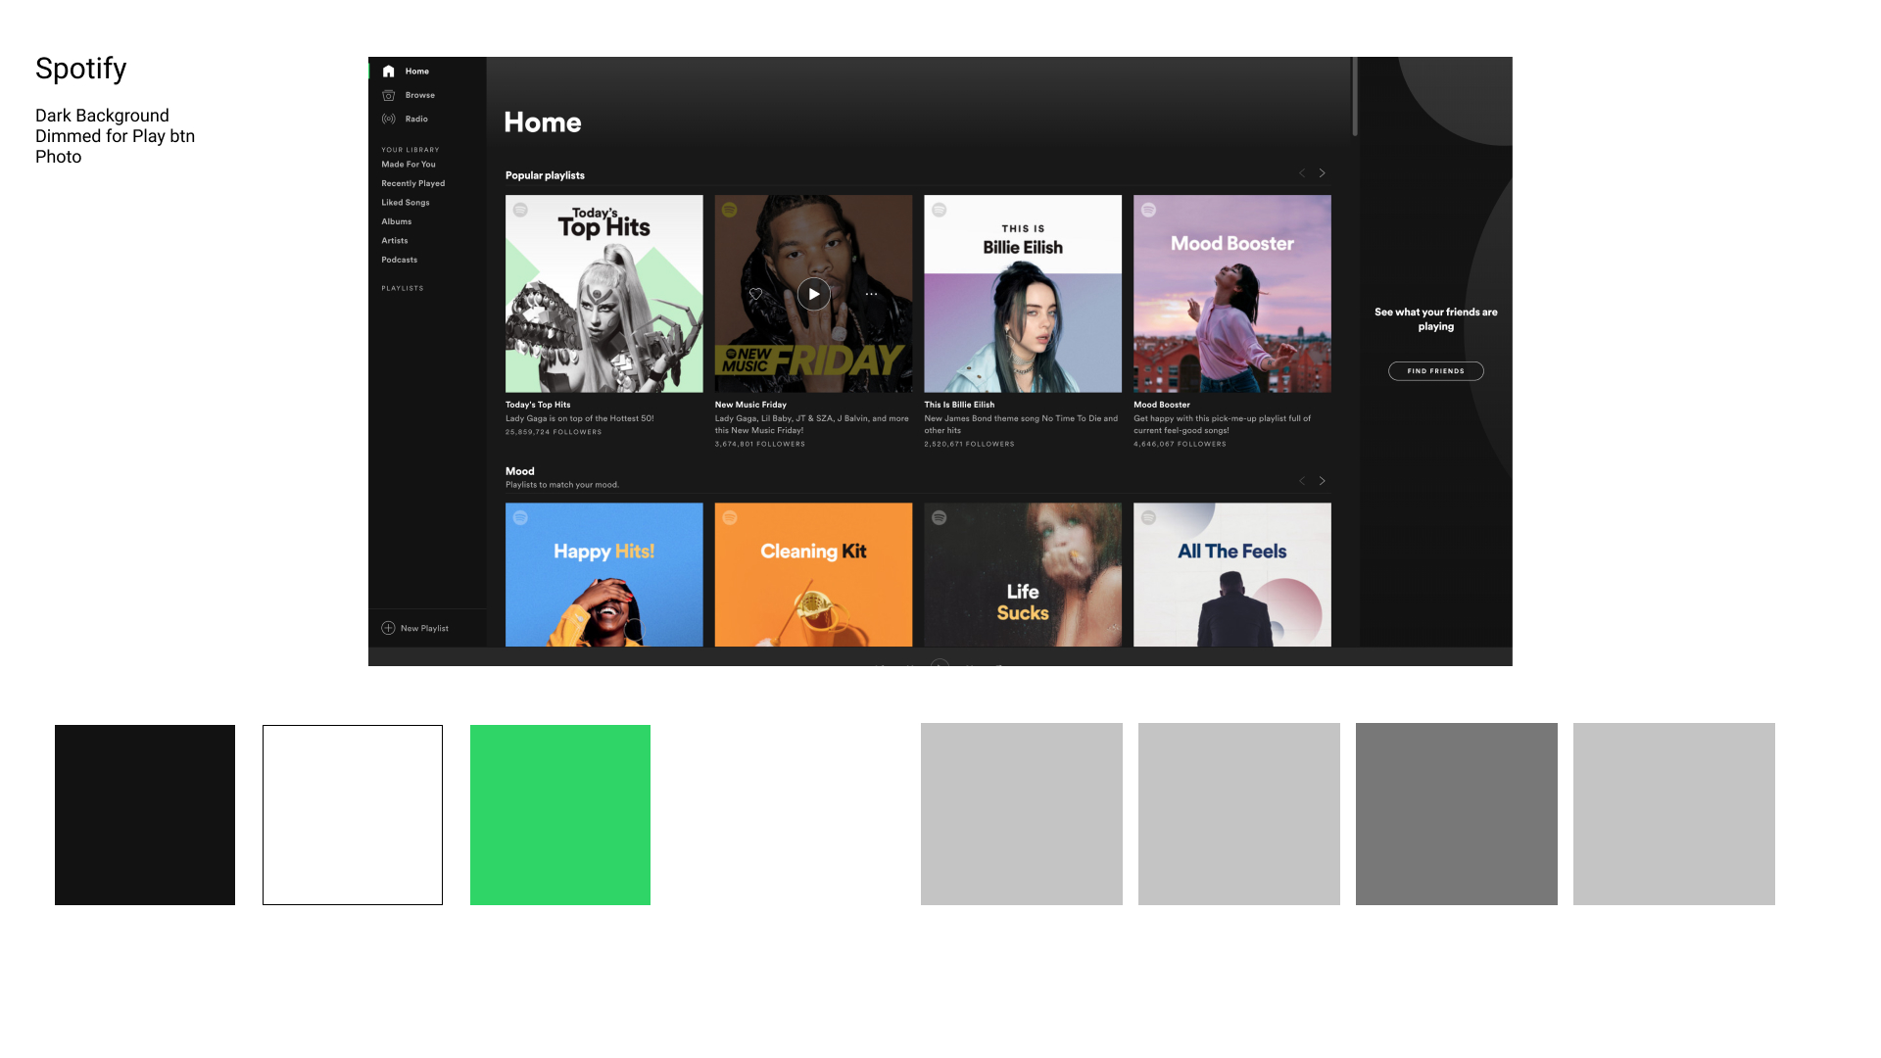Click the PLAYLISTS sidebar header

point(403,289)
